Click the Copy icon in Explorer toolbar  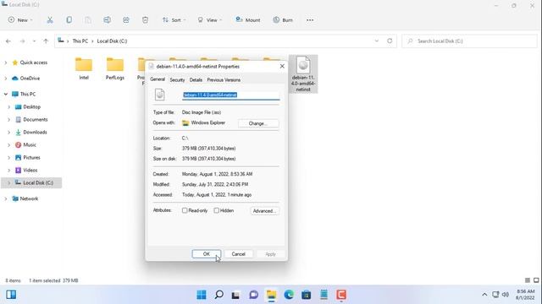pyautogui.click(x=69, y=20)
